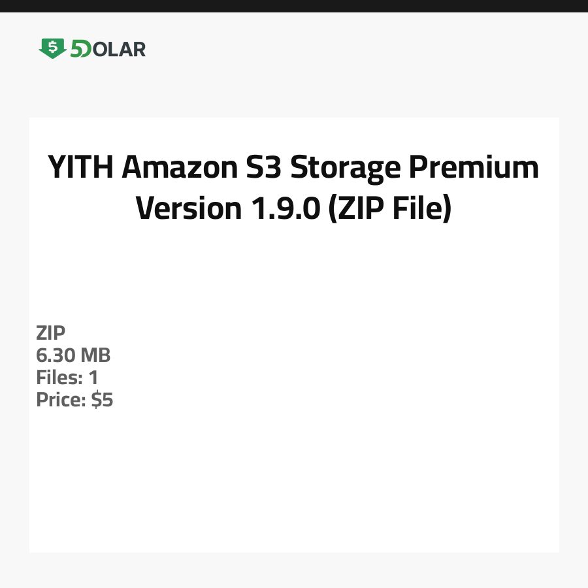Click the ZIP file type label

point(51,333)
